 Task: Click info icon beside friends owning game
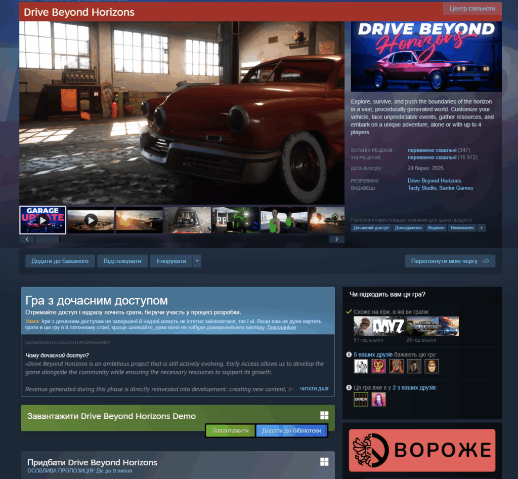click(x=349, y=387)
